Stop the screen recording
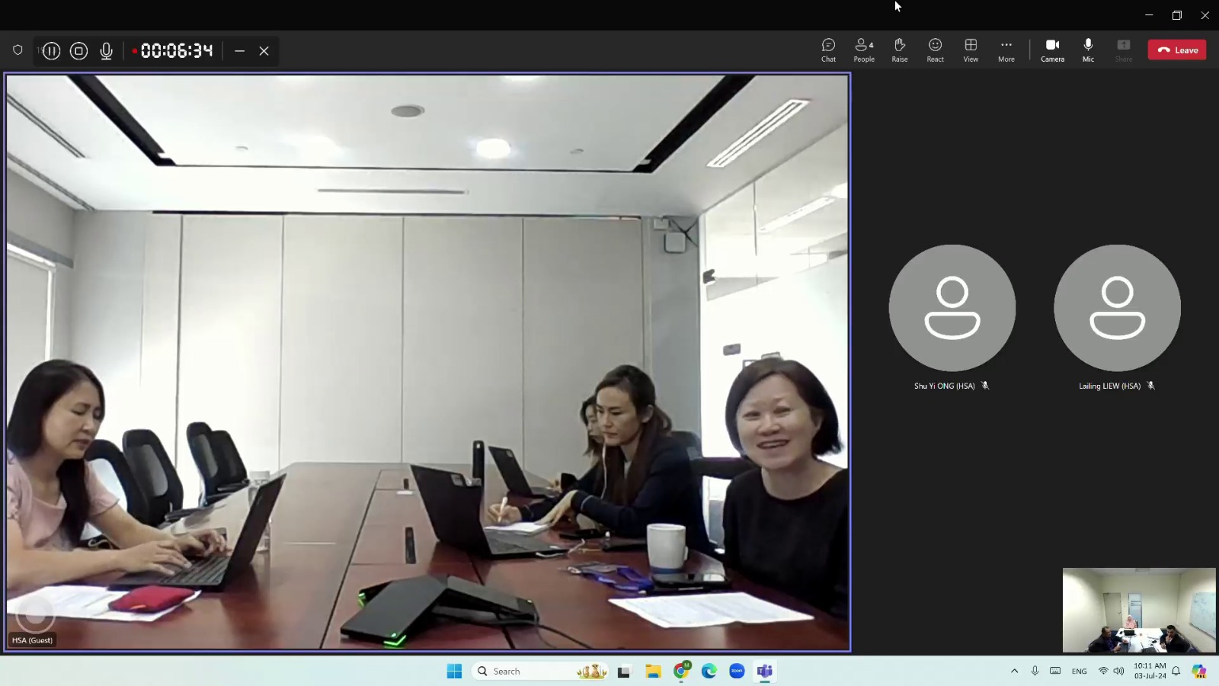 (x=78, y=51)
